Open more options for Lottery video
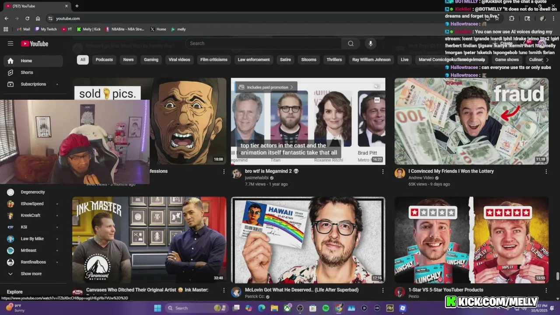The height and width of the screenshot is (315, 560). click(x=546, y=171)
